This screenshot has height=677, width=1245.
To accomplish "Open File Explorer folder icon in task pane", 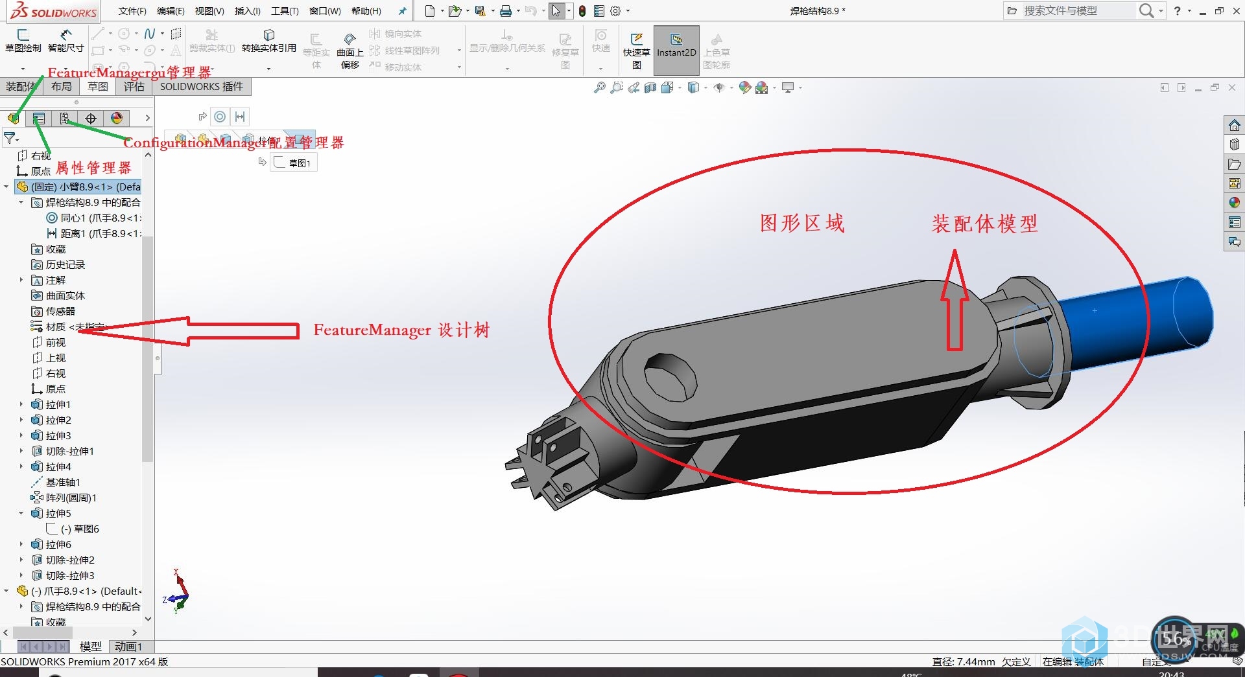I will (1235, 164).
